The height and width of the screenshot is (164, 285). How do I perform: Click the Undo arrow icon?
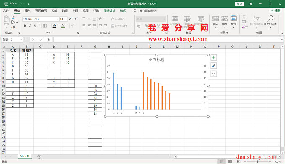tap(12, 4)
